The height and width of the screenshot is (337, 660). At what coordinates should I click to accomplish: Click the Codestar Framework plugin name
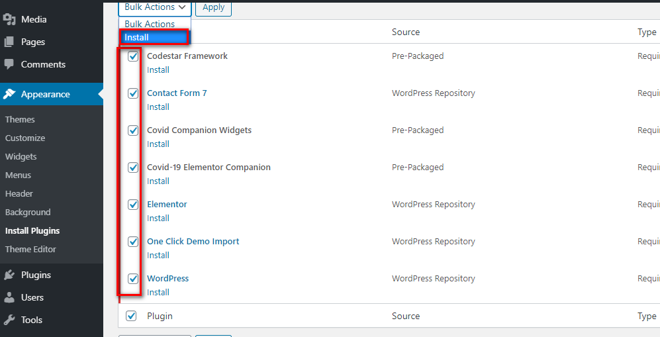[187, 56]
